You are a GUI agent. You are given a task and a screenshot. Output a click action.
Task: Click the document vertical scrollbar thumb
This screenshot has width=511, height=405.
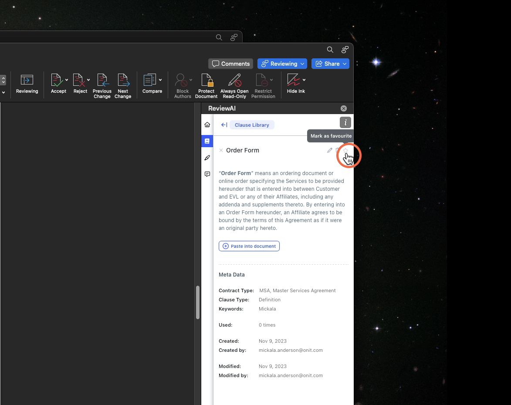(x=197, y=302)
